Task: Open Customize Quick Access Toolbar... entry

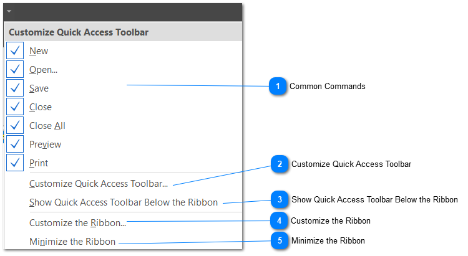Action: pos(99,184)
